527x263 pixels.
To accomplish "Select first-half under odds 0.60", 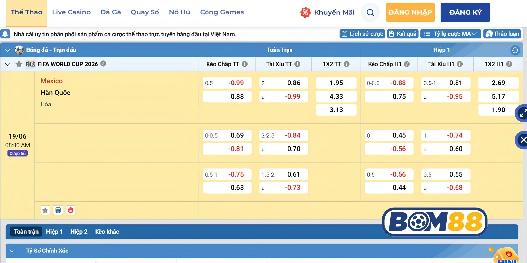I will coord(446,149).
